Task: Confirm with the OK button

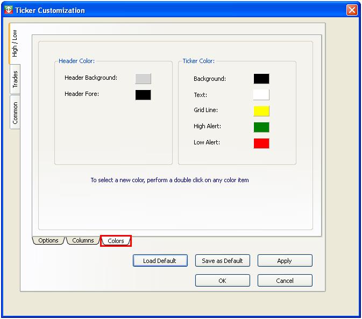Action: (222, 281)
